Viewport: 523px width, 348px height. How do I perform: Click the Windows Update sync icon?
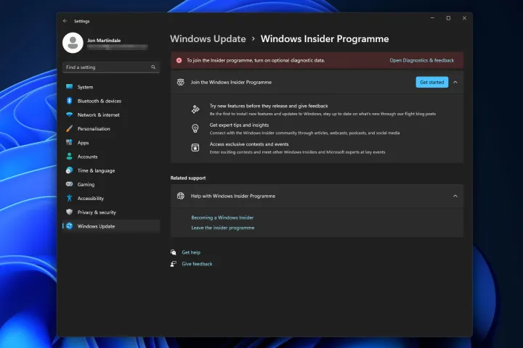coord(70,226)
